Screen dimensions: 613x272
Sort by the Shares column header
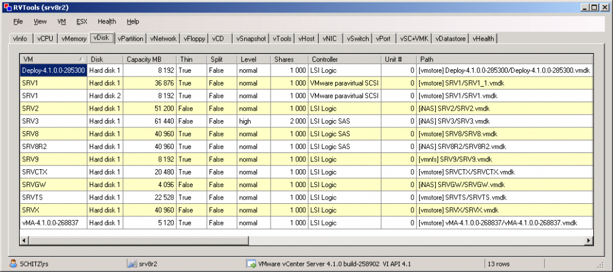tap(289, 59)
